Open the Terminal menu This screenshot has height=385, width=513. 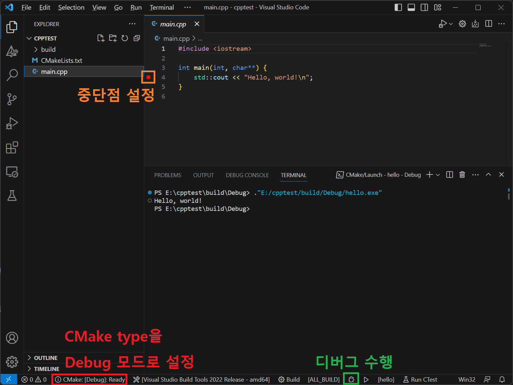coord(162,7)
